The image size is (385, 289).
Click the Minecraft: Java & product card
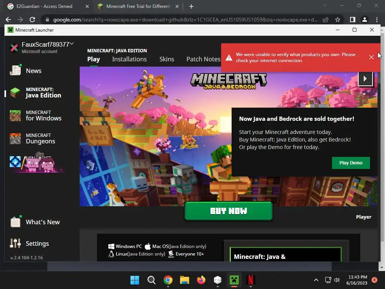coord(286,254)
